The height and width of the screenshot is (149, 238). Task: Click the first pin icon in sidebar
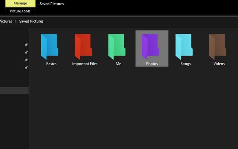[26, 45]
